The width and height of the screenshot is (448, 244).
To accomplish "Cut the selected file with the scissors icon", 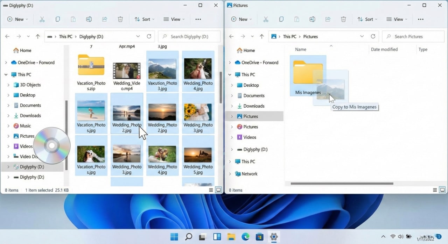I will pos(42,19).
